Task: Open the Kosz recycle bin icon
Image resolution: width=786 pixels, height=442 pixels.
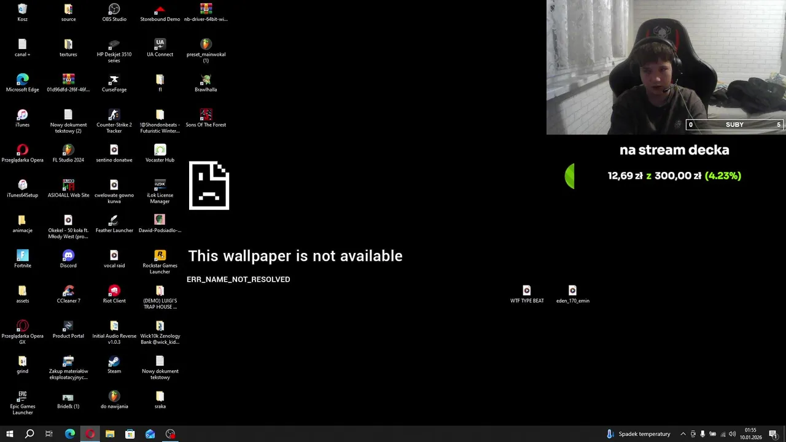Action: pyautogui.click(x=22, y=13)
